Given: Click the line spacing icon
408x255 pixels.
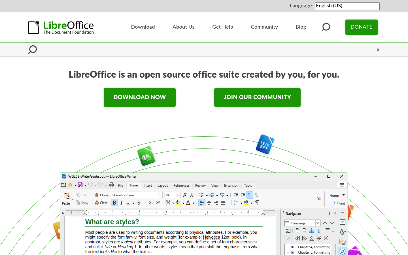Looking at the screenshot, I should coord(236,203).
